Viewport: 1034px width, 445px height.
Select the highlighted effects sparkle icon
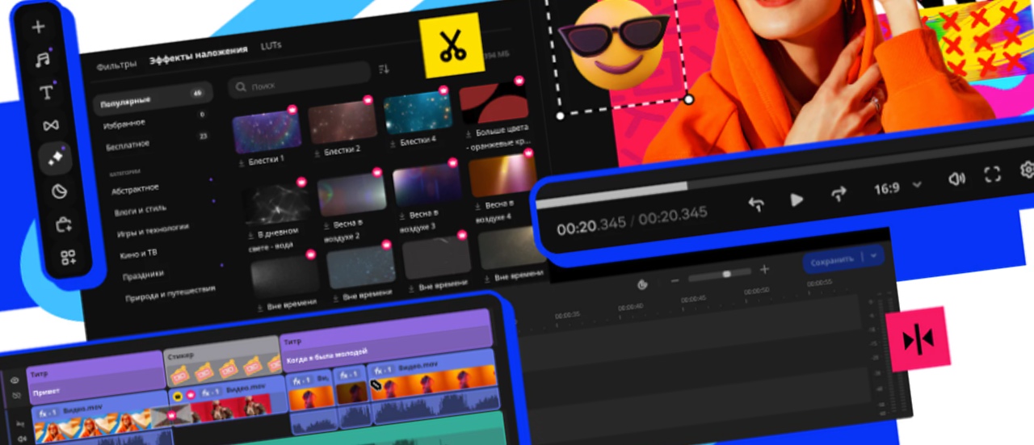[56, 159]
